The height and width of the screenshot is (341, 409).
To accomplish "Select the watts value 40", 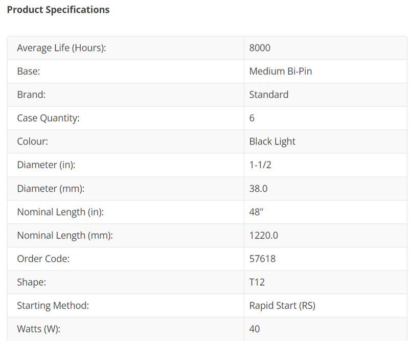I will (x=255, y=329).
